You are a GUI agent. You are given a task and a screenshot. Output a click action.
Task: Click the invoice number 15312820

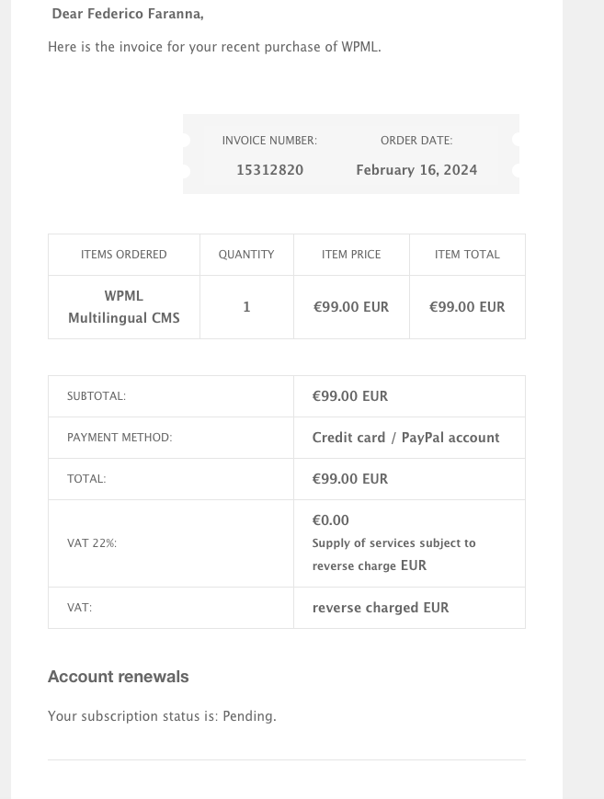pos(269,170)
